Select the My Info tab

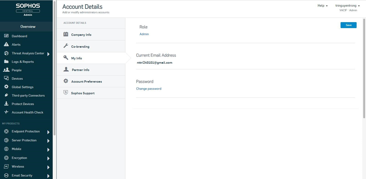[x=91, y=58]
